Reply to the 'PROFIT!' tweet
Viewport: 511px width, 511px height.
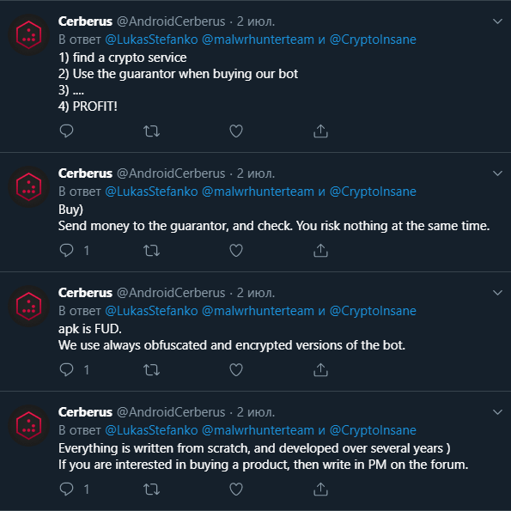pos(66,131)
